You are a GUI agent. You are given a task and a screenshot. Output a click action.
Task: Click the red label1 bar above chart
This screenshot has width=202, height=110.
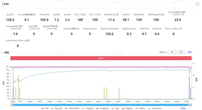point(101,58)
